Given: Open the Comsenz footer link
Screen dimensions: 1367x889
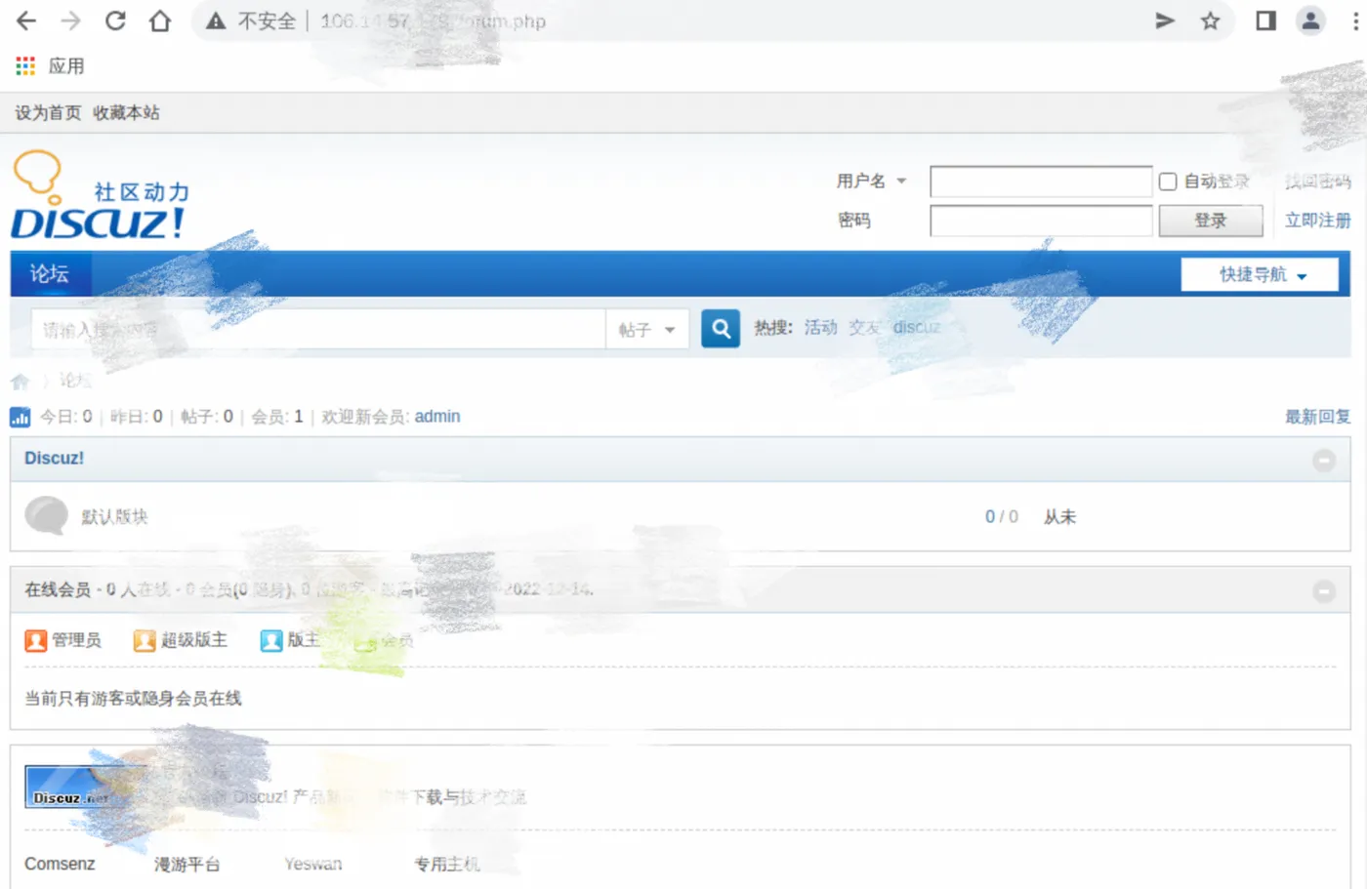Looking at the screenshot, I should click(60, 864).
